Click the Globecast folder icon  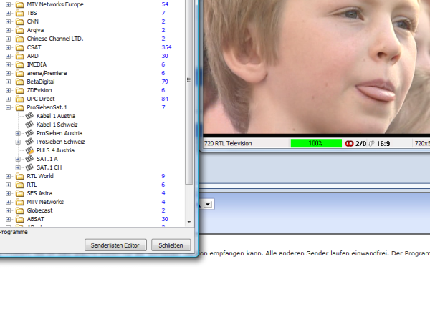[20, 210]
